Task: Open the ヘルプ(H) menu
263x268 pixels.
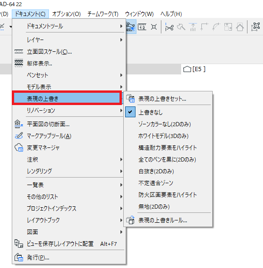Action: coord(171,14)
